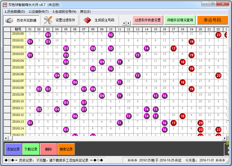
Task: Click status text 历史记录 不完整
Action: point(54,160)
